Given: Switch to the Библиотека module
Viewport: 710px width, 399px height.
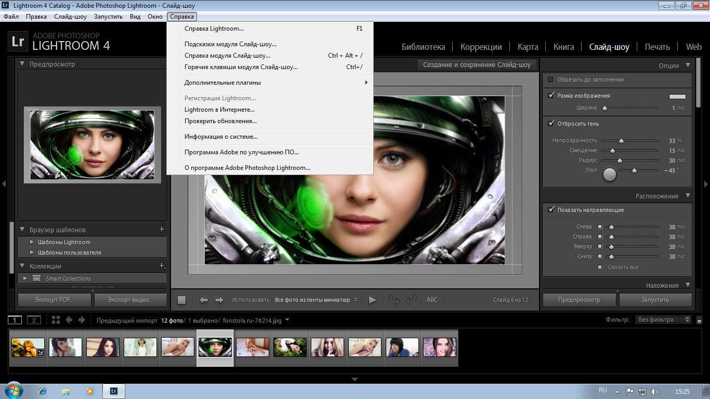Looking at the screenshot, I should pyautogui.click(x=423, y=47).
